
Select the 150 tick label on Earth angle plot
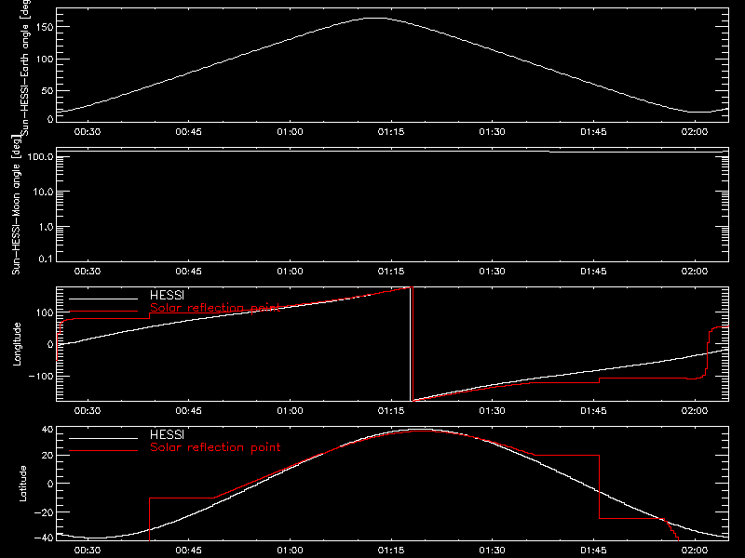coord(45,27)
